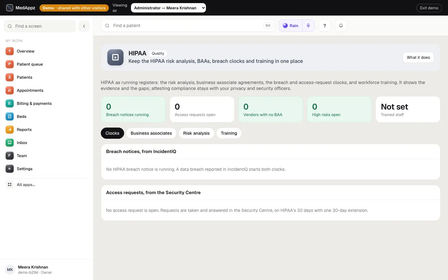448x280 pixels.
Task: Switch to the Clocks tab
Action: point(112,133)
